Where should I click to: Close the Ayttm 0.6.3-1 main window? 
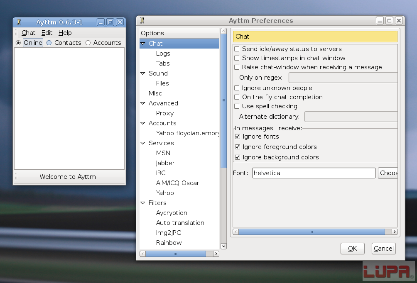coord(120,22)
